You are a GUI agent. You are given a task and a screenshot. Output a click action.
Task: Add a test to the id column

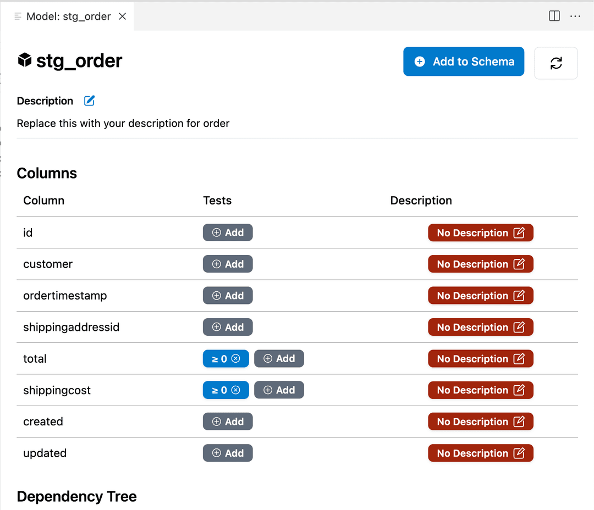pos(228,232)
